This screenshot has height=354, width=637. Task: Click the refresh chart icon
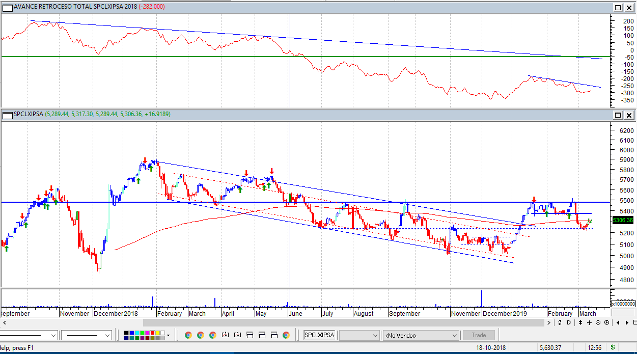tap(560, 322)
